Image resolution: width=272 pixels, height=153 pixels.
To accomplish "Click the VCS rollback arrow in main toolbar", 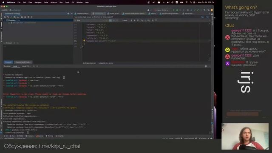I will [205, 10].
